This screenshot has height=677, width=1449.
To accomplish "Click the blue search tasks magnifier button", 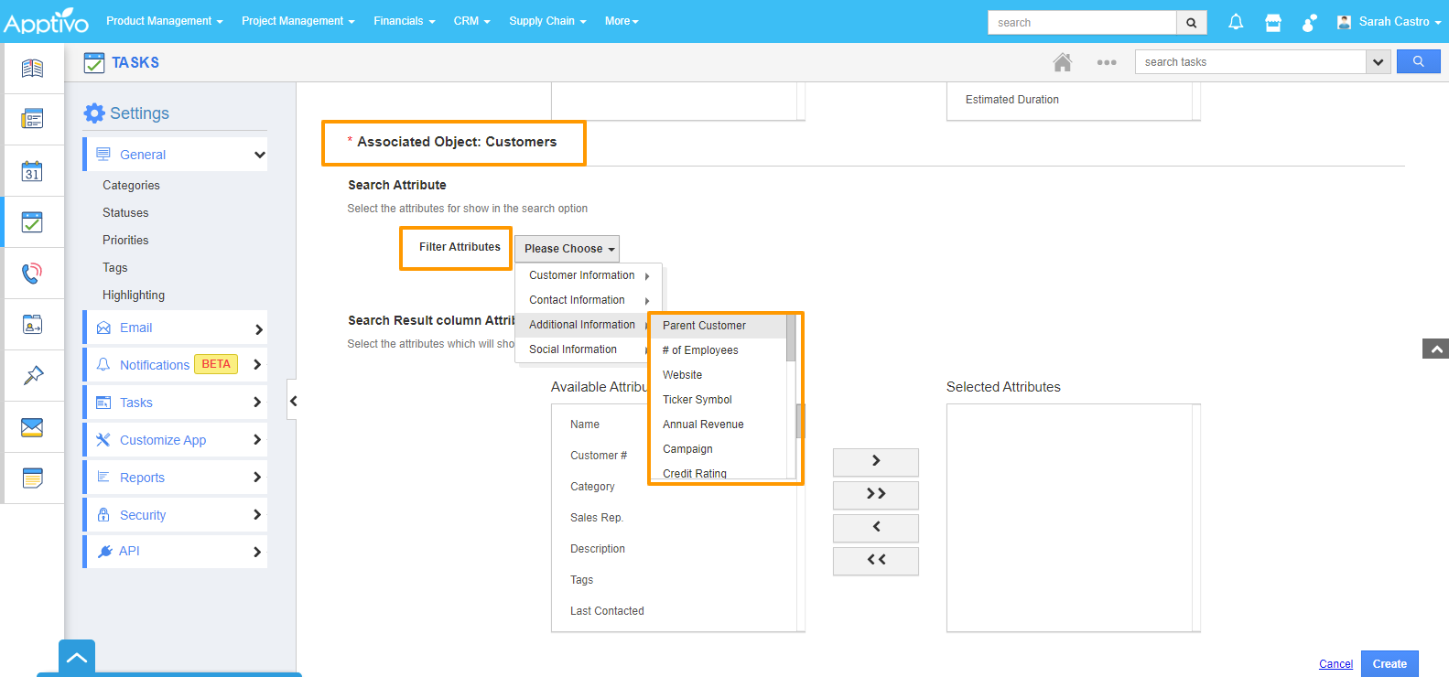I will pyautogui.click(x=1418, y=61).
